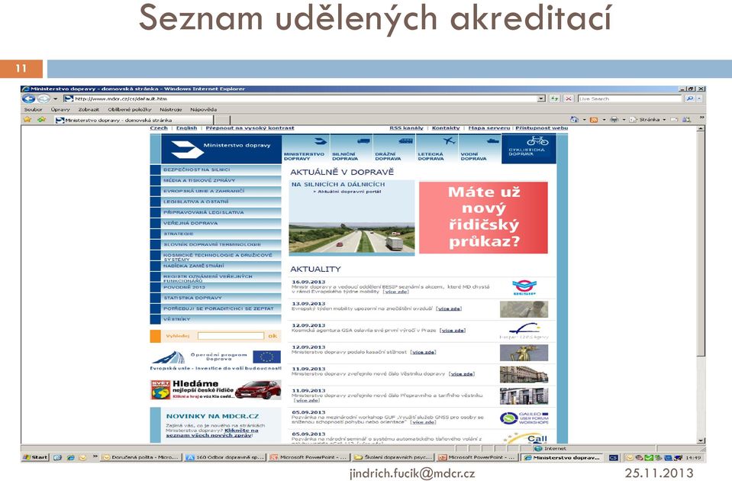Screen dimensions: 732x481
Task: Select the Ministerstvo dopravy - domovská stránka tab
Action: pyautogui.click(x=134, y=120)
